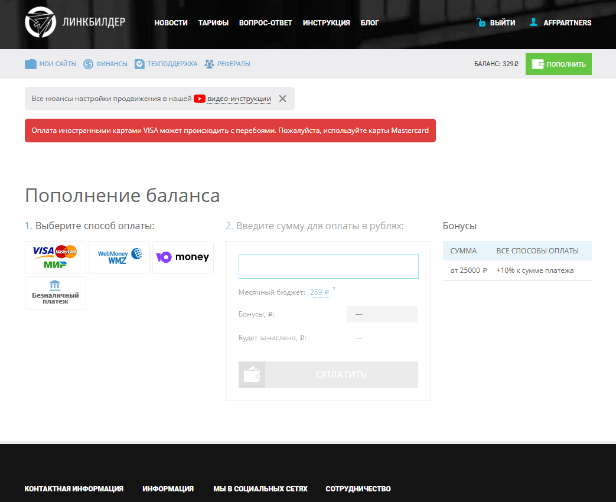Focus the payment amount input field
Image resolution: width=616 pixels, height=502 pixels.
pos(328,266)
